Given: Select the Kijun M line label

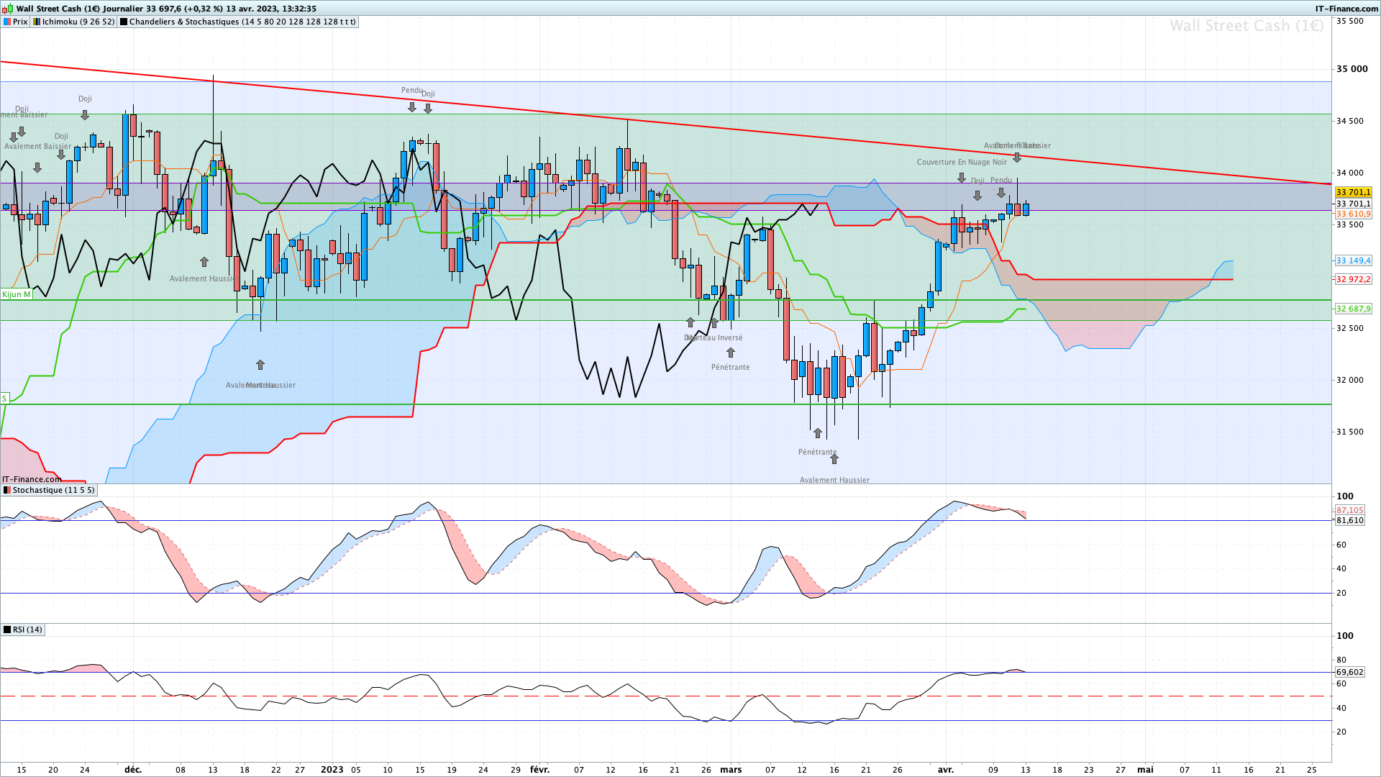Looking at the screenshot, I should coord(16,294).
